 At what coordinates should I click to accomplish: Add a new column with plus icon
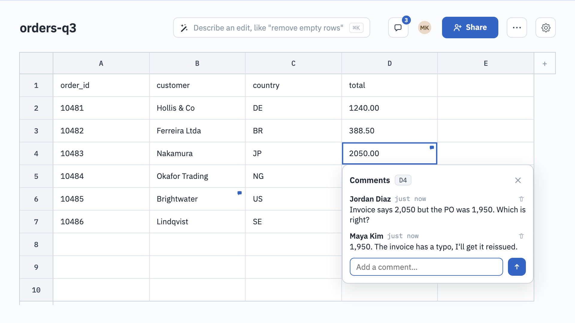tap(544, 63)
